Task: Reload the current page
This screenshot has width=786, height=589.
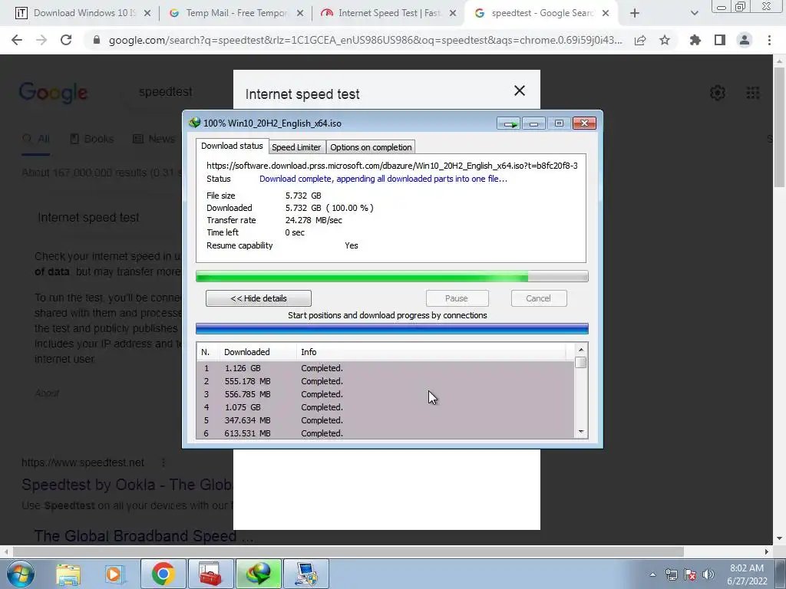Action: (x=66, y=40)
